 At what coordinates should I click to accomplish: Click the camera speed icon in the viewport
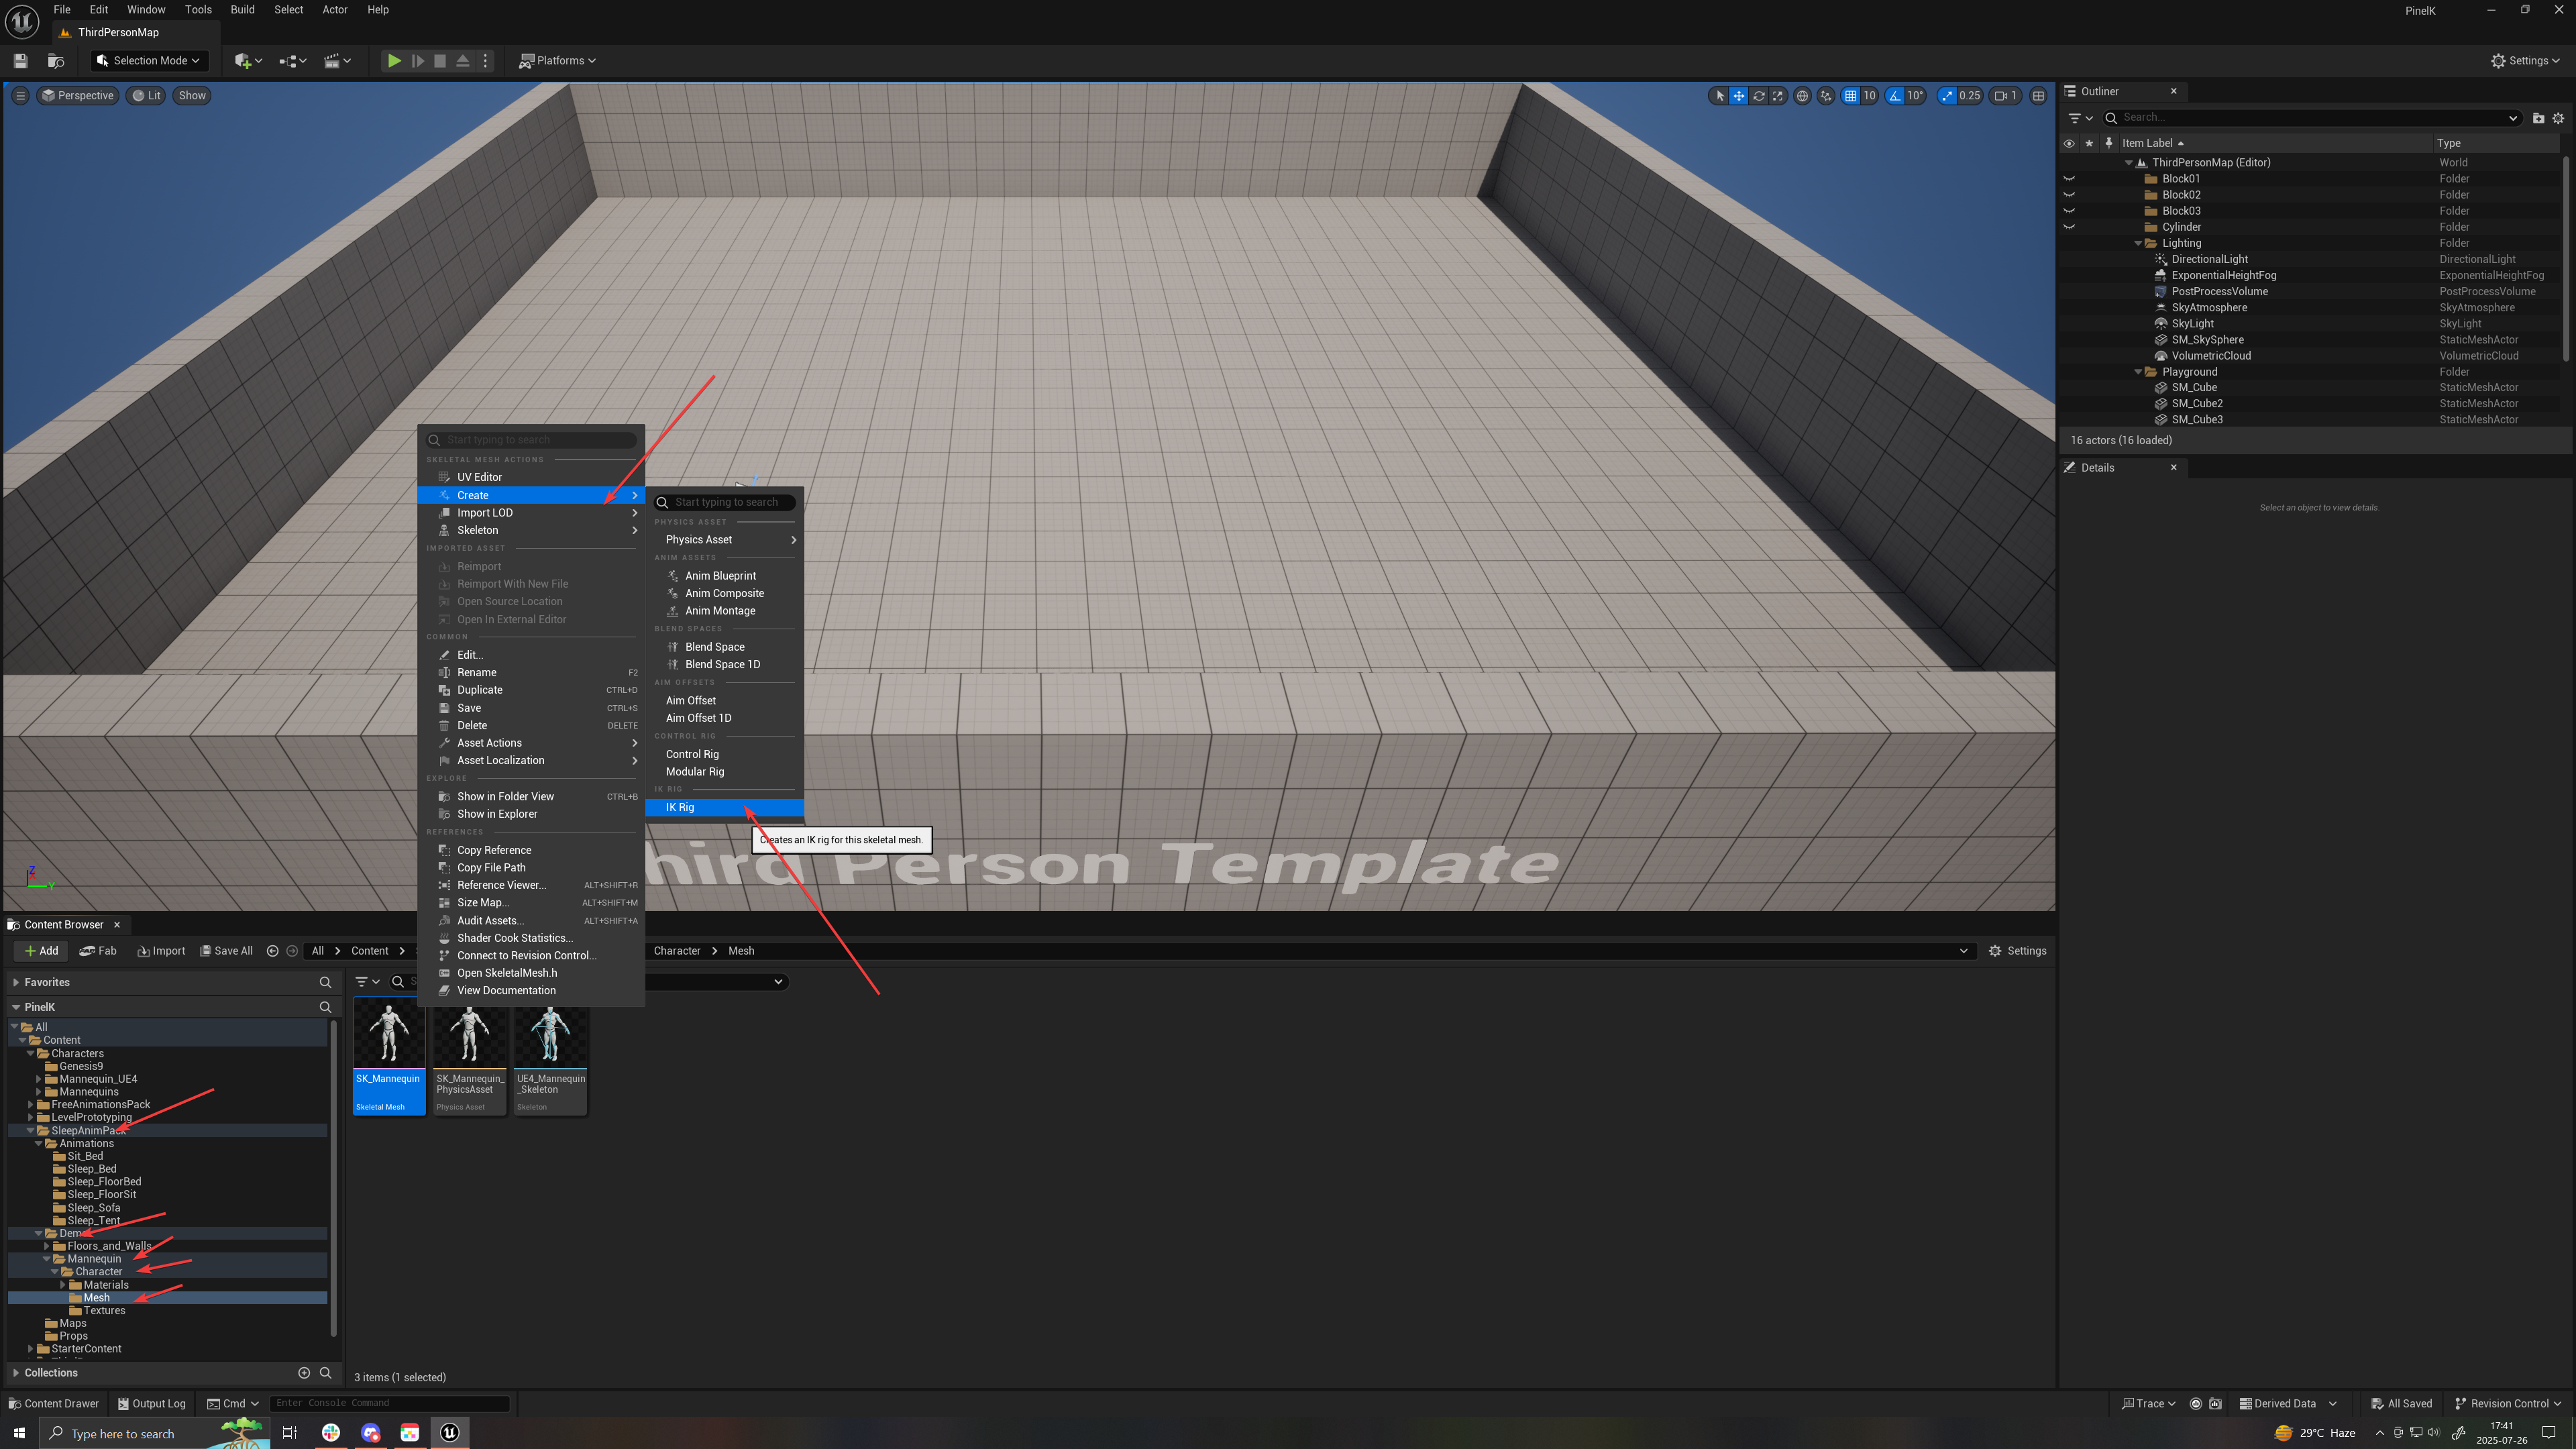(2005, 96)
